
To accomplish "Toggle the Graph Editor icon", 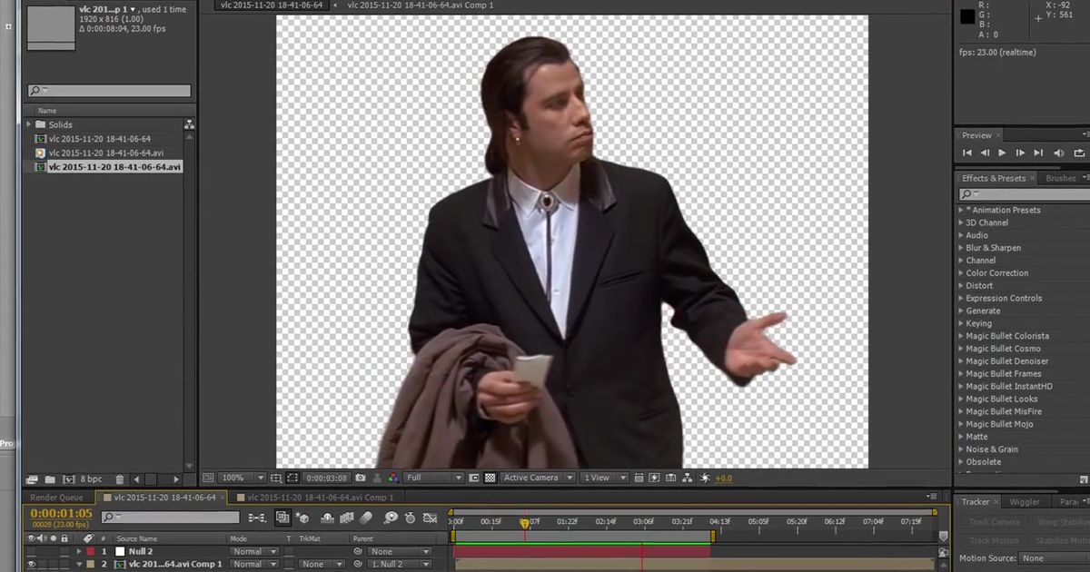I will (x=429, y=516).
